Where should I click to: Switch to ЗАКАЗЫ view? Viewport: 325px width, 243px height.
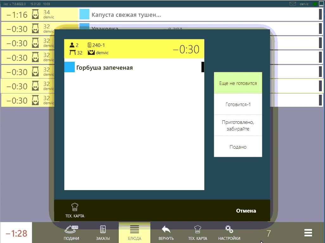[103, 233]
